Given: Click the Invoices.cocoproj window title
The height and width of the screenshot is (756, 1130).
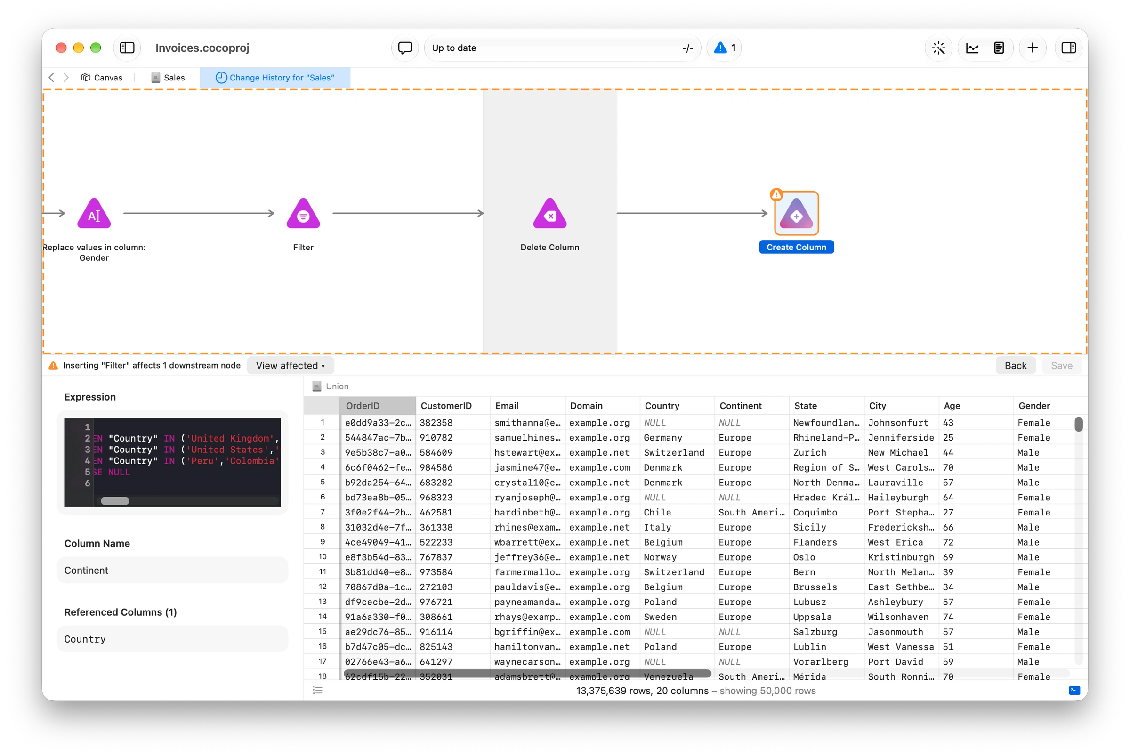Looking at the screenshot, I should 202,48.
